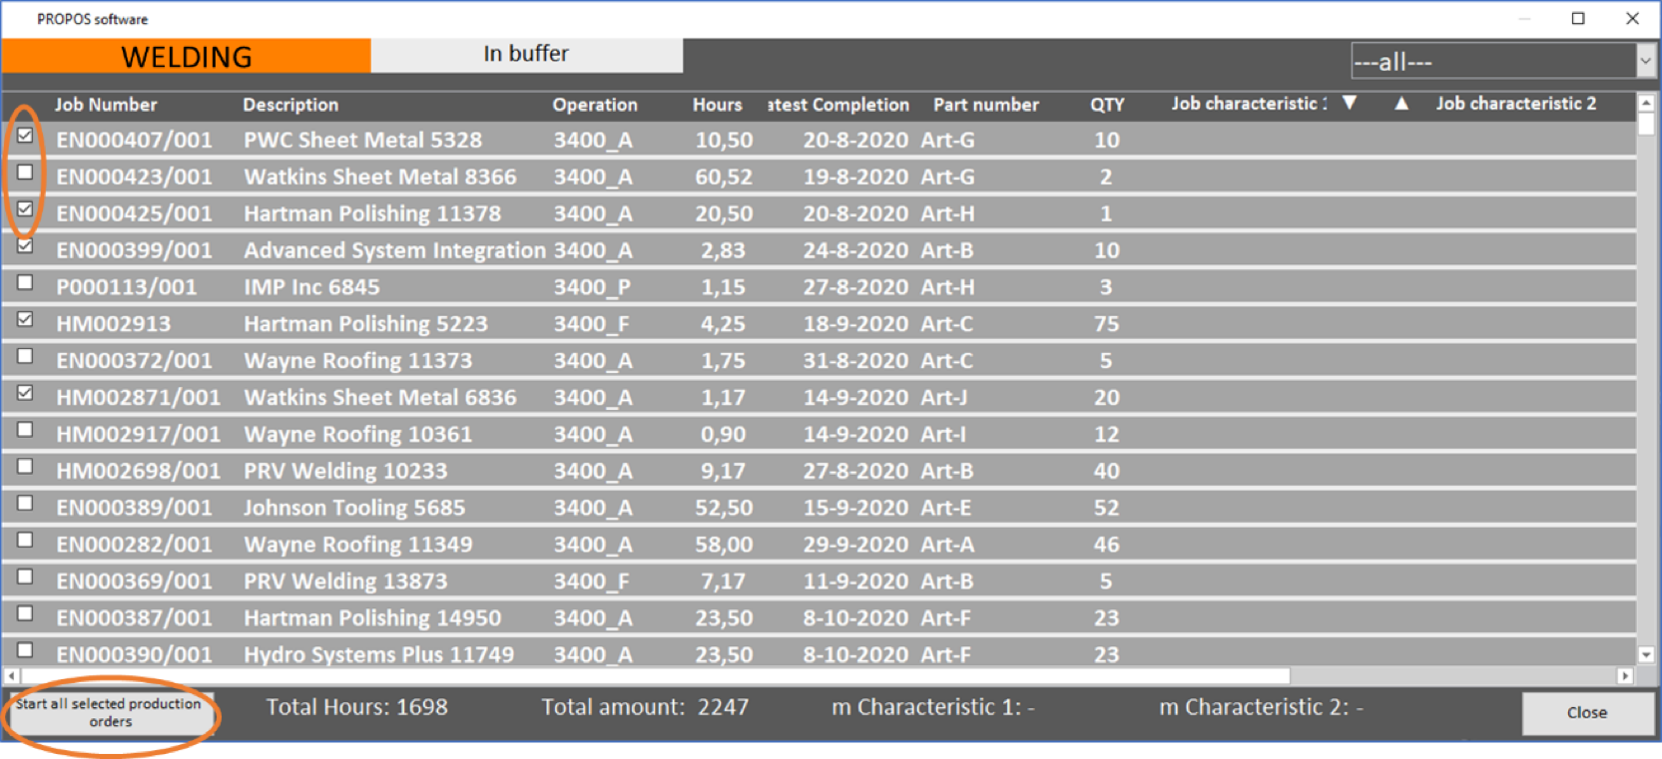This screenshot has height=759, width=1662.
Task: Click the Wayne Roofing 11349 description
Action: point(358,545)
